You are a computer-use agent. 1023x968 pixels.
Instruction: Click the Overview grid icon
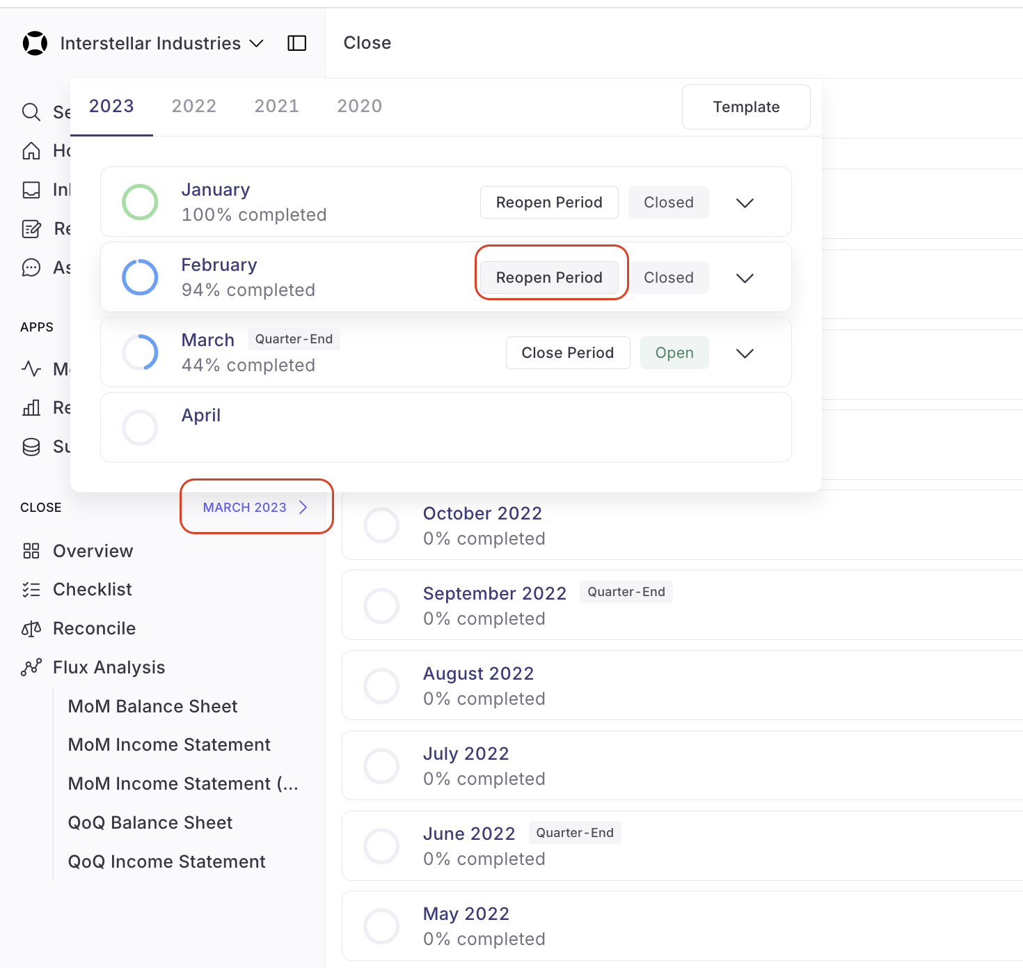pyautogui.click(x=31, y=551)
